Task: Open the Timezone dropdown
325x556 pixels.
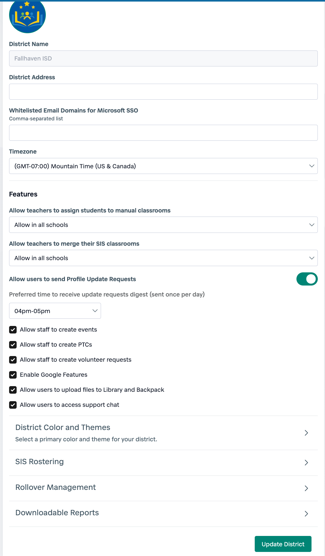Action: coord(163,166)
